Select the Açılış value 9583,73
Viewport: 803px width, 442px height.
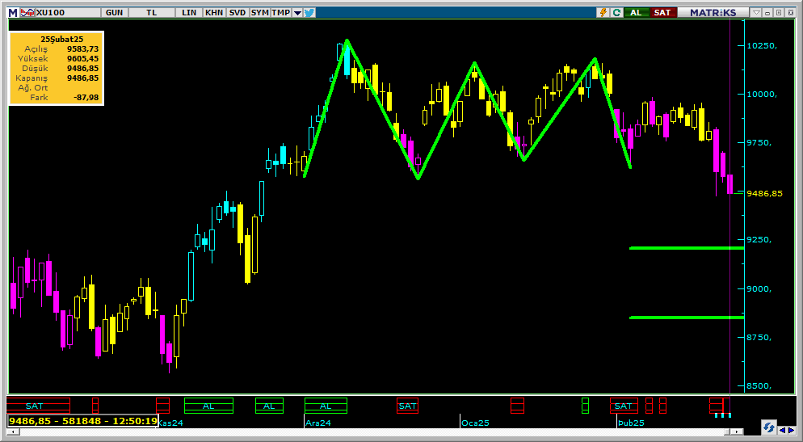(x=82, y=49)
